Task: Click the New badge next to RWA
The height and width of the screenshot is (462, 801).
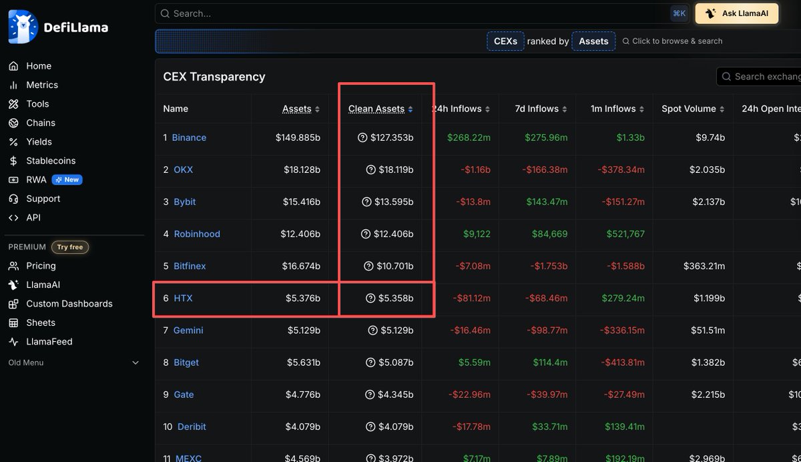Action: (67, 180)
